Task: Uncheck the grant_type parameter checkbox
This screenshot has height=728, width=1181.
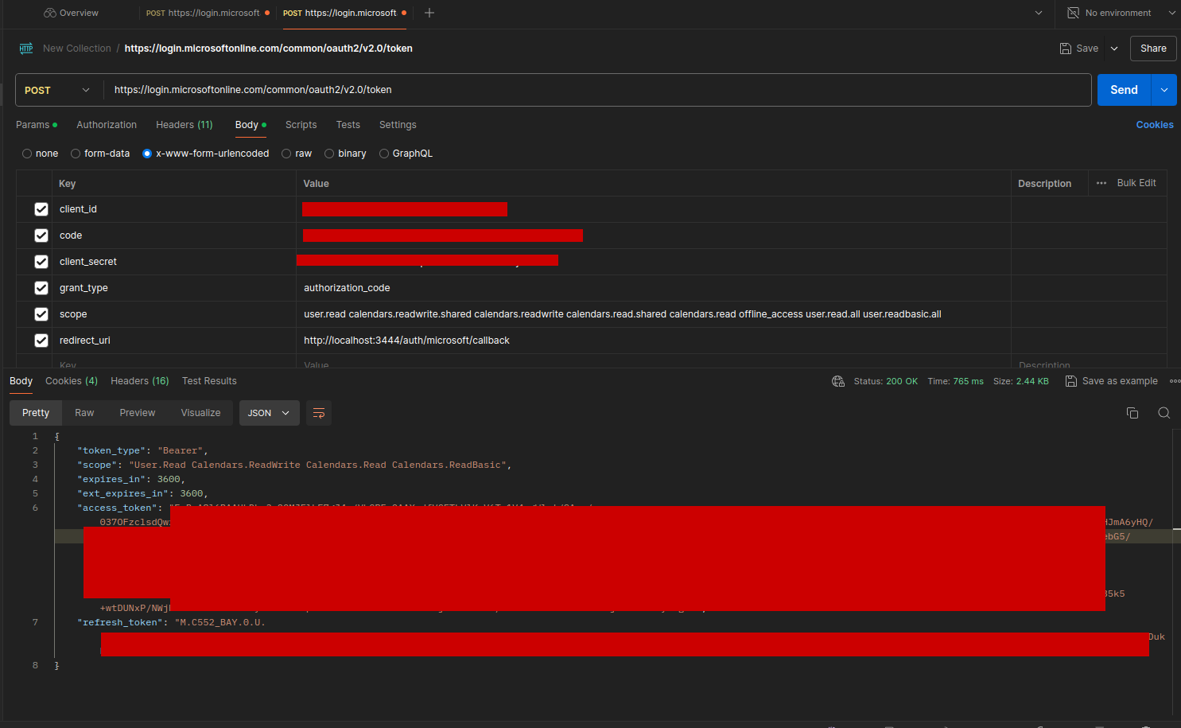Action: pos(41,288)
